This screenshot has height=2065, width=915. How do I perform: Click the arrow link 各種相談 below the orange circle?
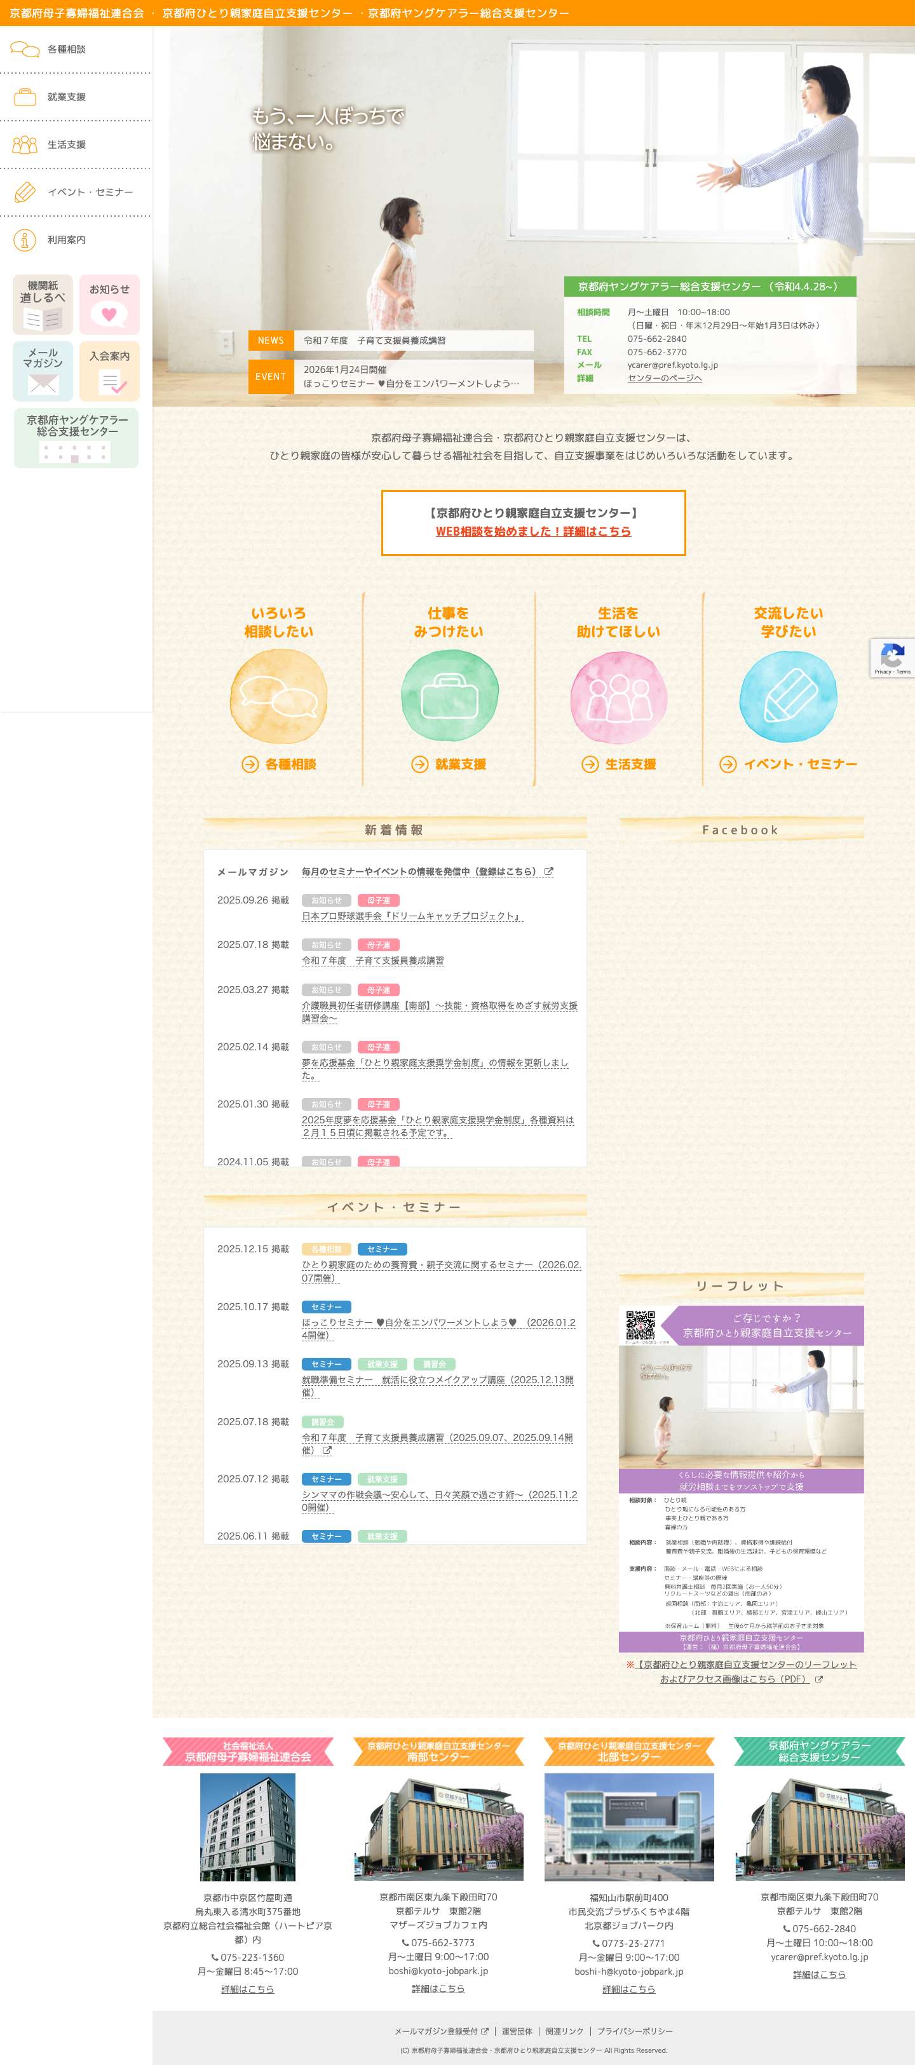pyautogui.click(x=279, y=764)
